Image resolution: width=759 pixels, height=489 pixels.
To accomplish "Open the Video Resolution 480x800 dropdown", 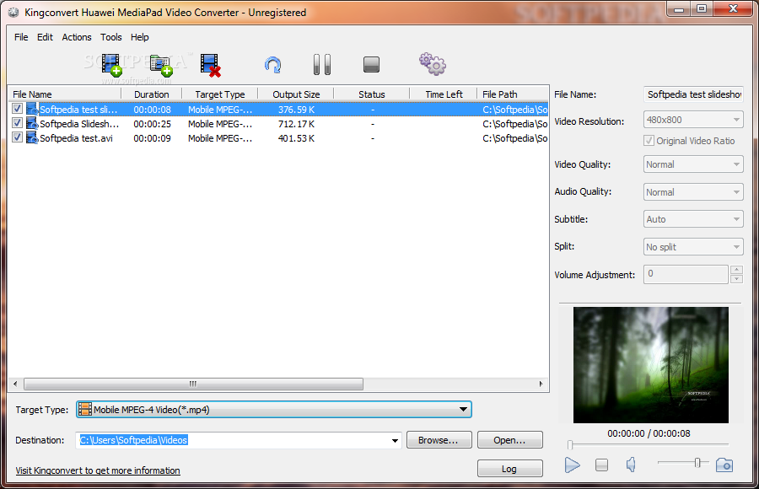I will (x=693, y=120).
